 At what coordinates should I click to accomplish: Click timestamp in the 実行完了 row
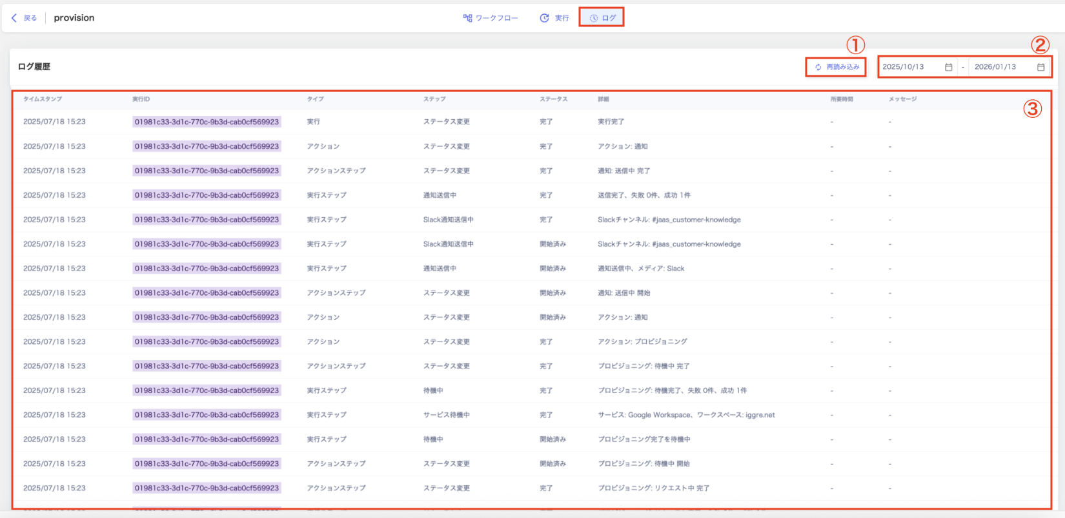tap(54, 122)
